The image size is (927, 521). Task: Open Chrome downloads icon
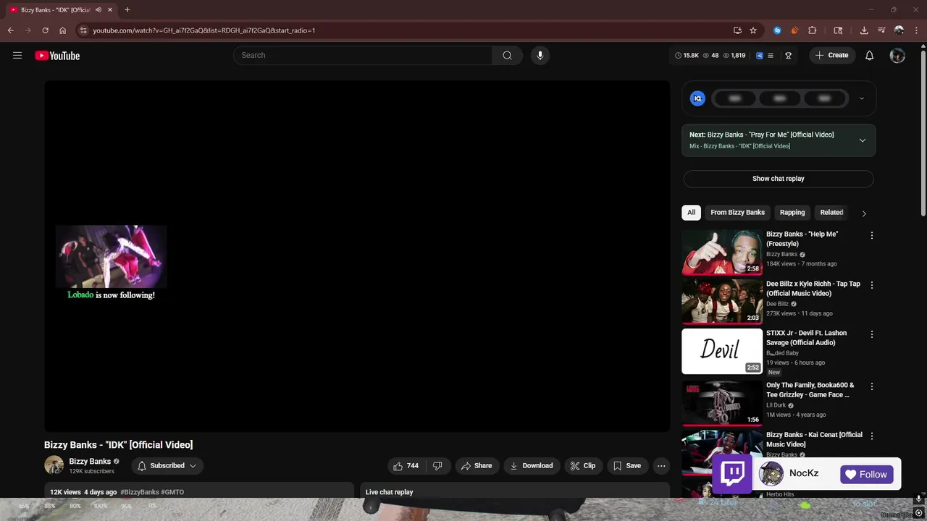coord(864,30)
